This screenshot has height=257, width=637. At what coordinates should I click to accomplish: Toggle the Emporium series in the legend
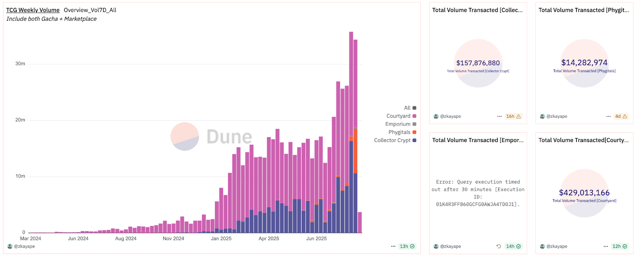[398, 124]
